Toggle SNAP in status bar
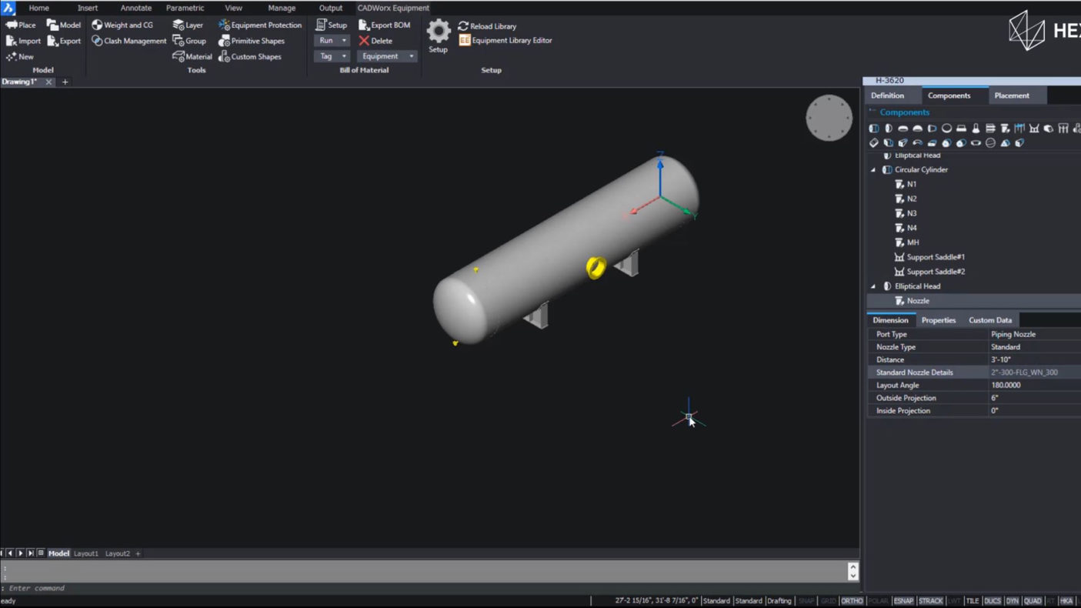The height and width of the screenshot is (608, 1081). 806,601
